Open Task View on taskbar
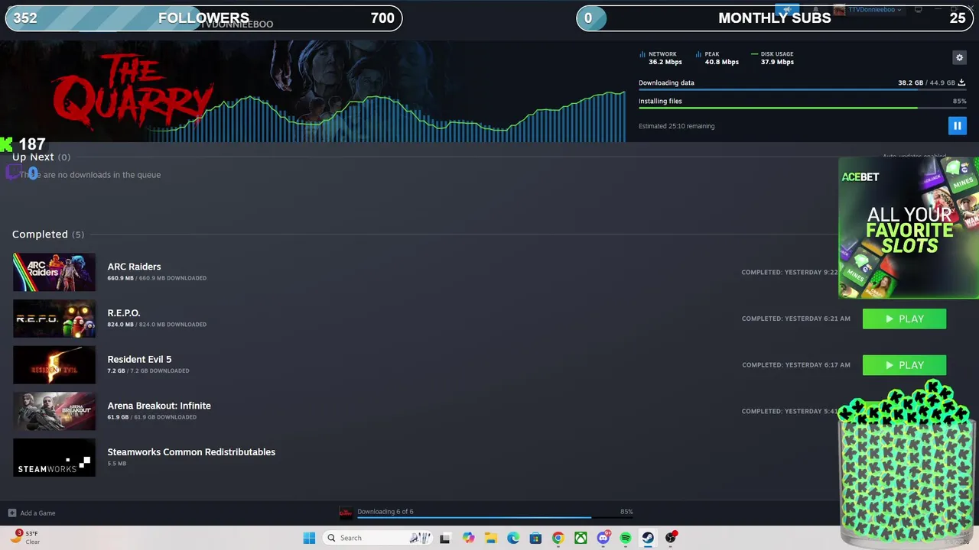The image size is (979, 550). pos(444,538)
